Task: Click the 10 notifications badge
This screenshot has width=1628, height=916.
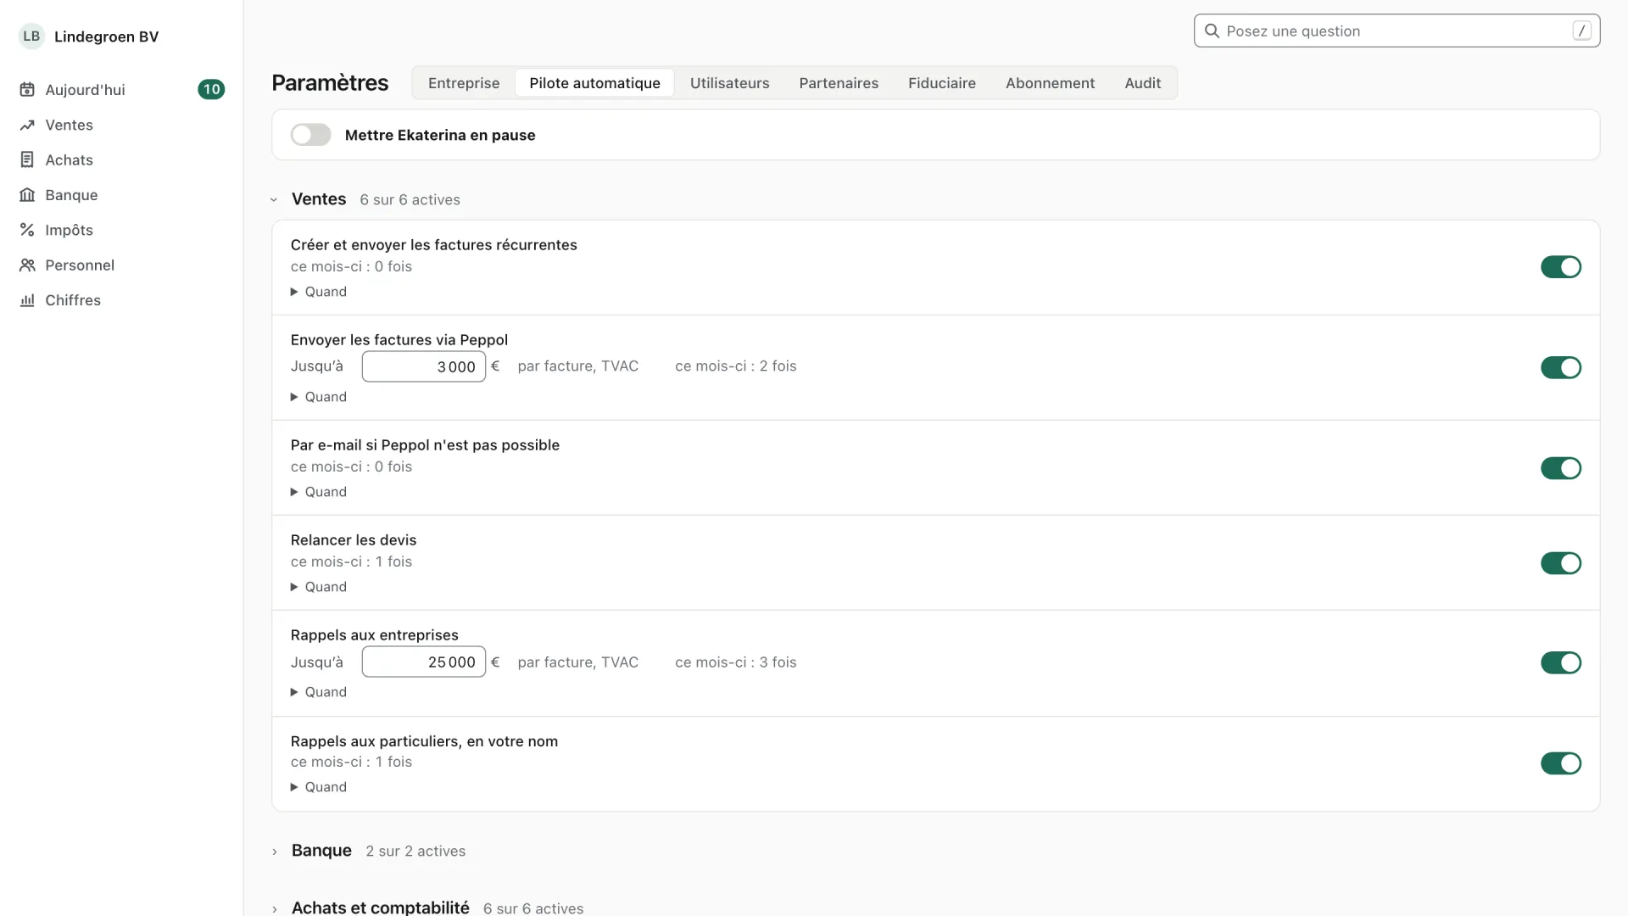Action: pos(211,89)
